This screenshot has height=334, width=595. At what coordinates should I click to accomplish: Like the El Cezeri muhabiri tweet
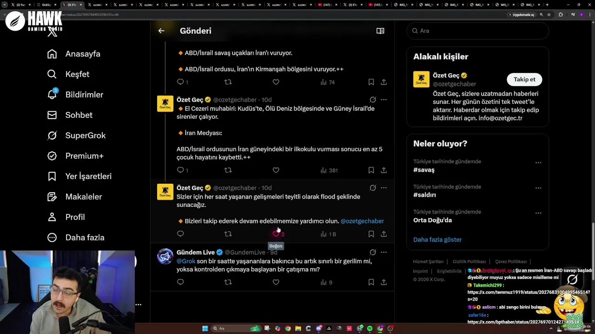pos(276,170)
